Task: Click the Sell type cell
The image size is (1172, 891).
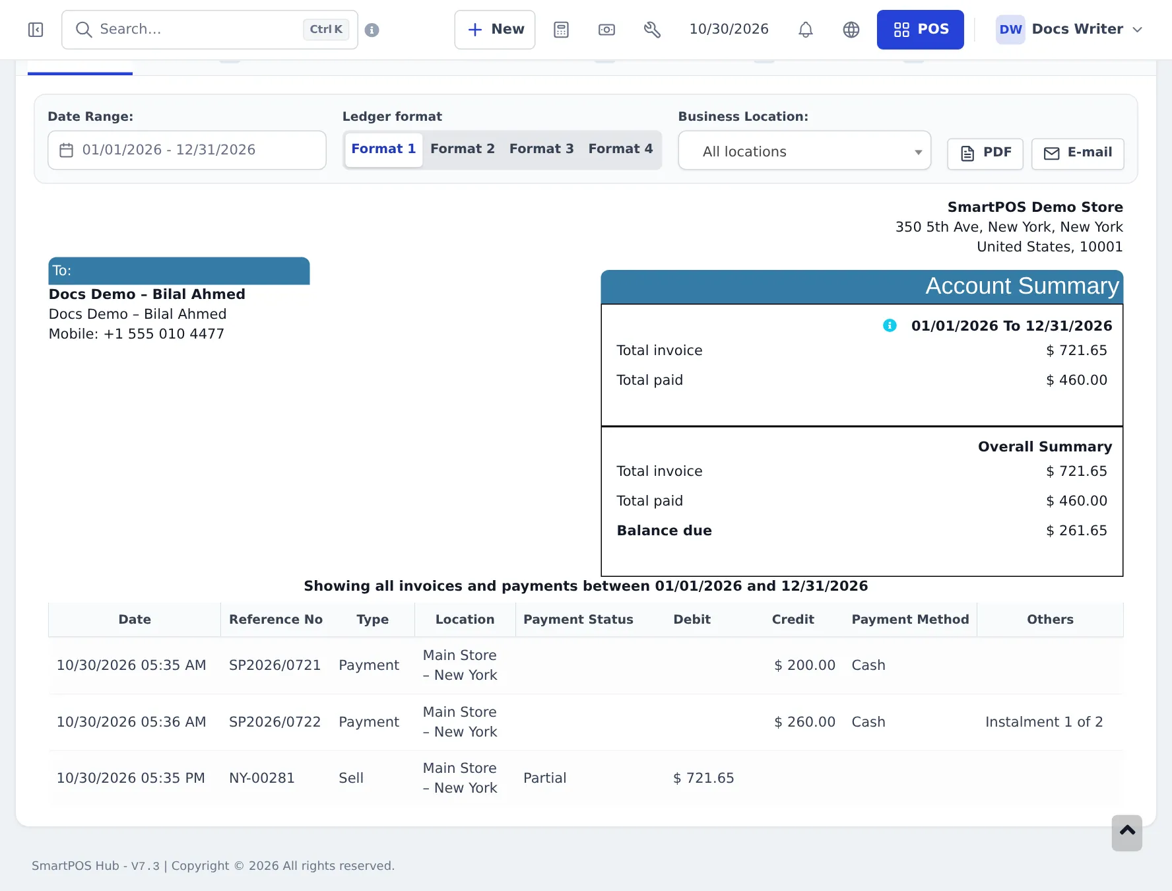Action: tap(351, 778)
